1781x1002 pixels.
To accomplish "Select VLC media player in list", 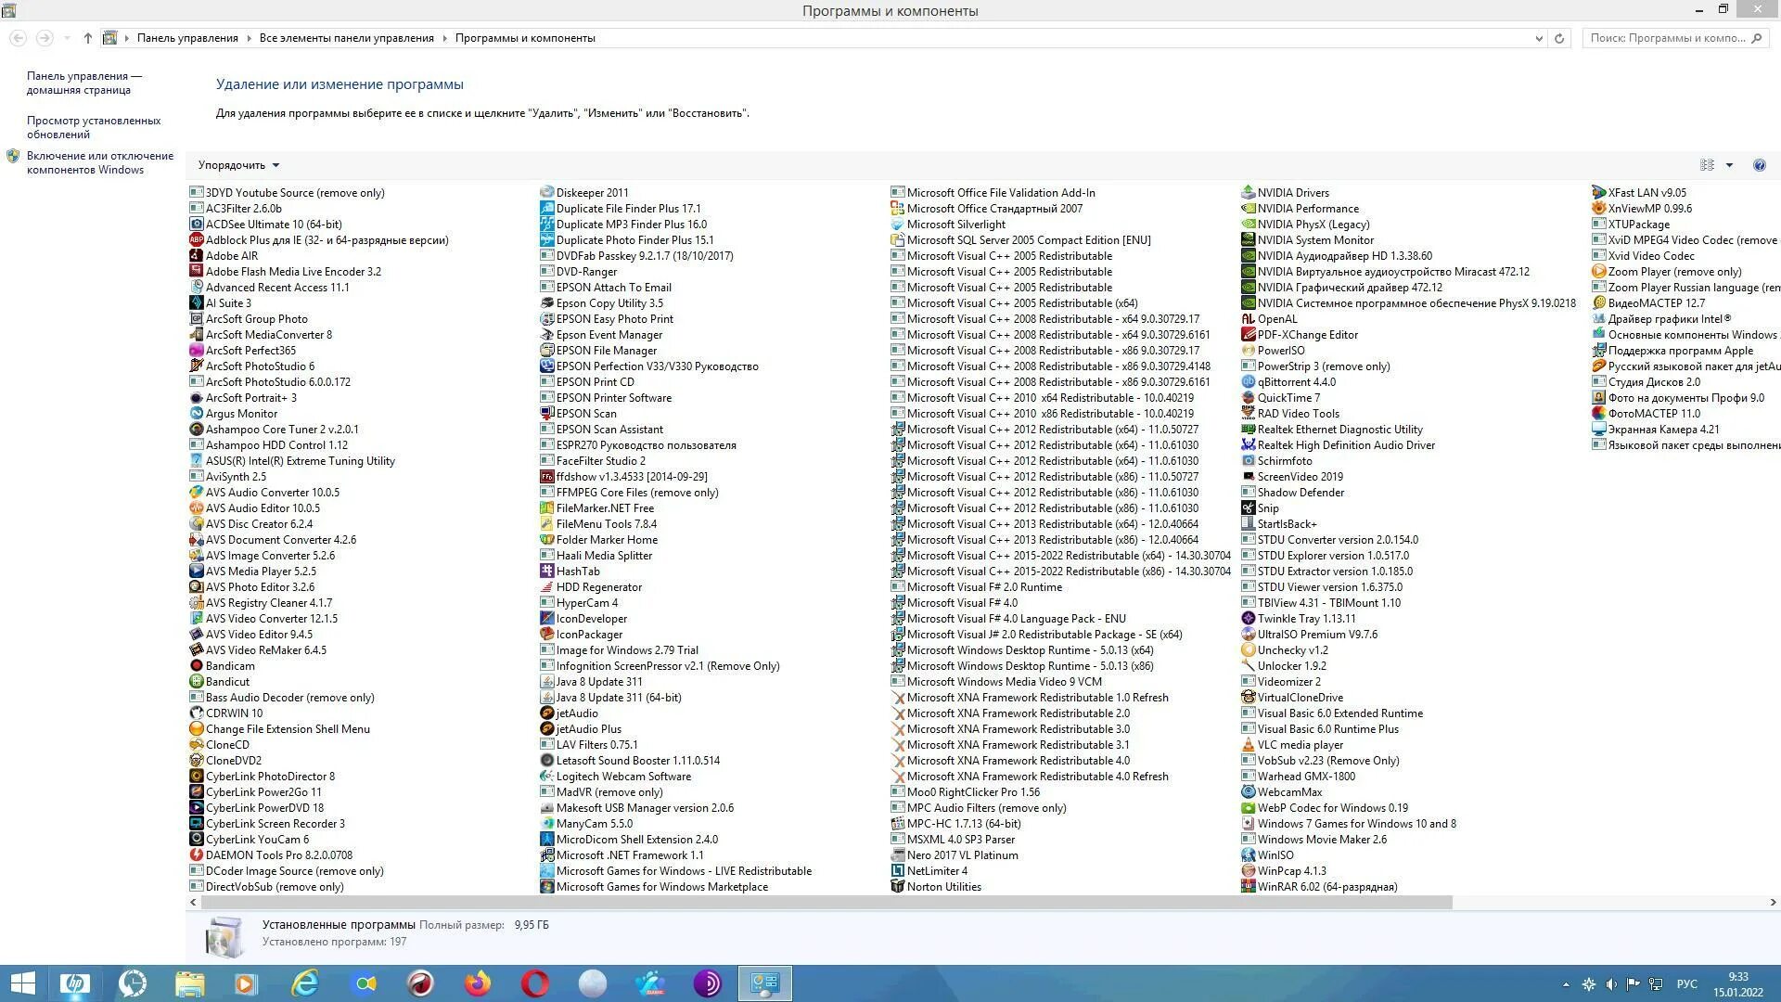I will (x=1300, y=745).
